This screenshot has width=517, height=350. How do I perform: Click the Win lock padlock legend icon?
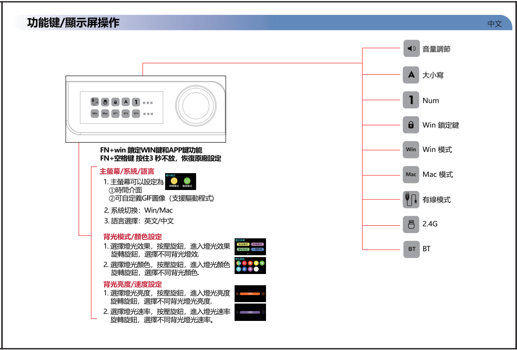tap(411, 125)
